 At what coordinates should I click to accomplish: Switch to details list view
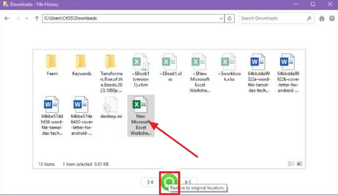pos(291,164)
